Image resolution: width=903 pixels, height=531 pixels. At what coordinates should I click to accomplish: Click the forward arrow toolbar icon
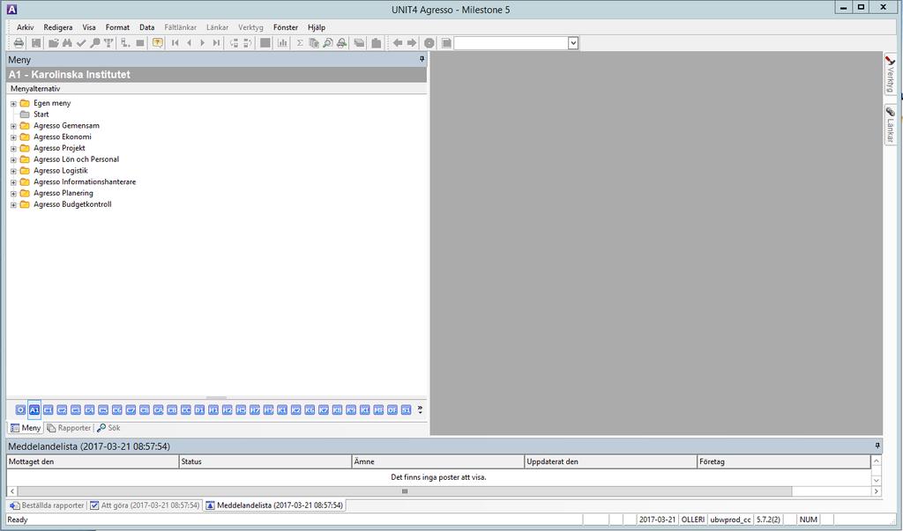(412, 43)
